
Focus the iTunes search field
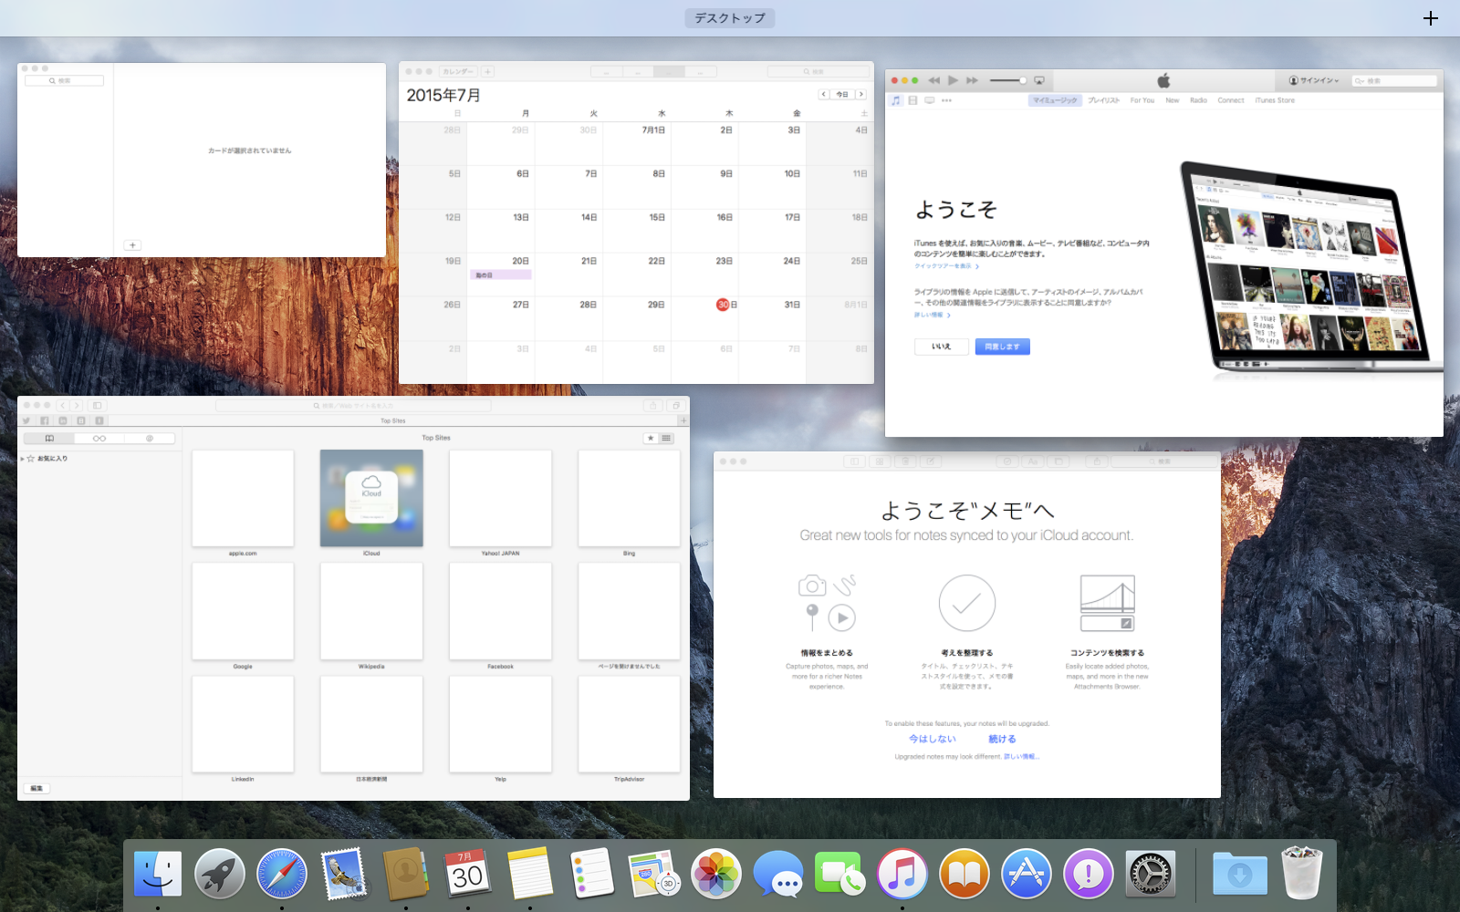[x=1394, y=80]
